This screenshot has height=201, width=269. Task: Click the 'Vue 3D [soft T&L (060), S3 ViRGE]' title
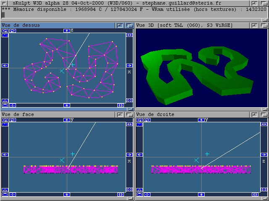[x=185, y=26]
